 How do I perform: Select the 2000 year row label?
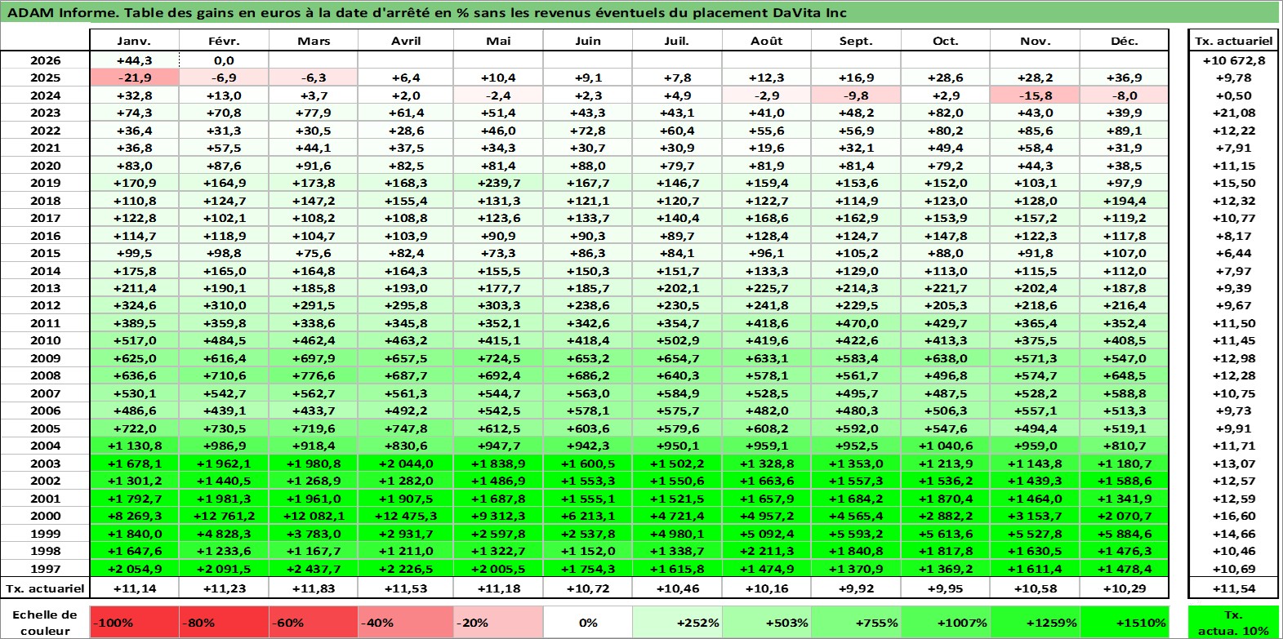click(45, 516)
